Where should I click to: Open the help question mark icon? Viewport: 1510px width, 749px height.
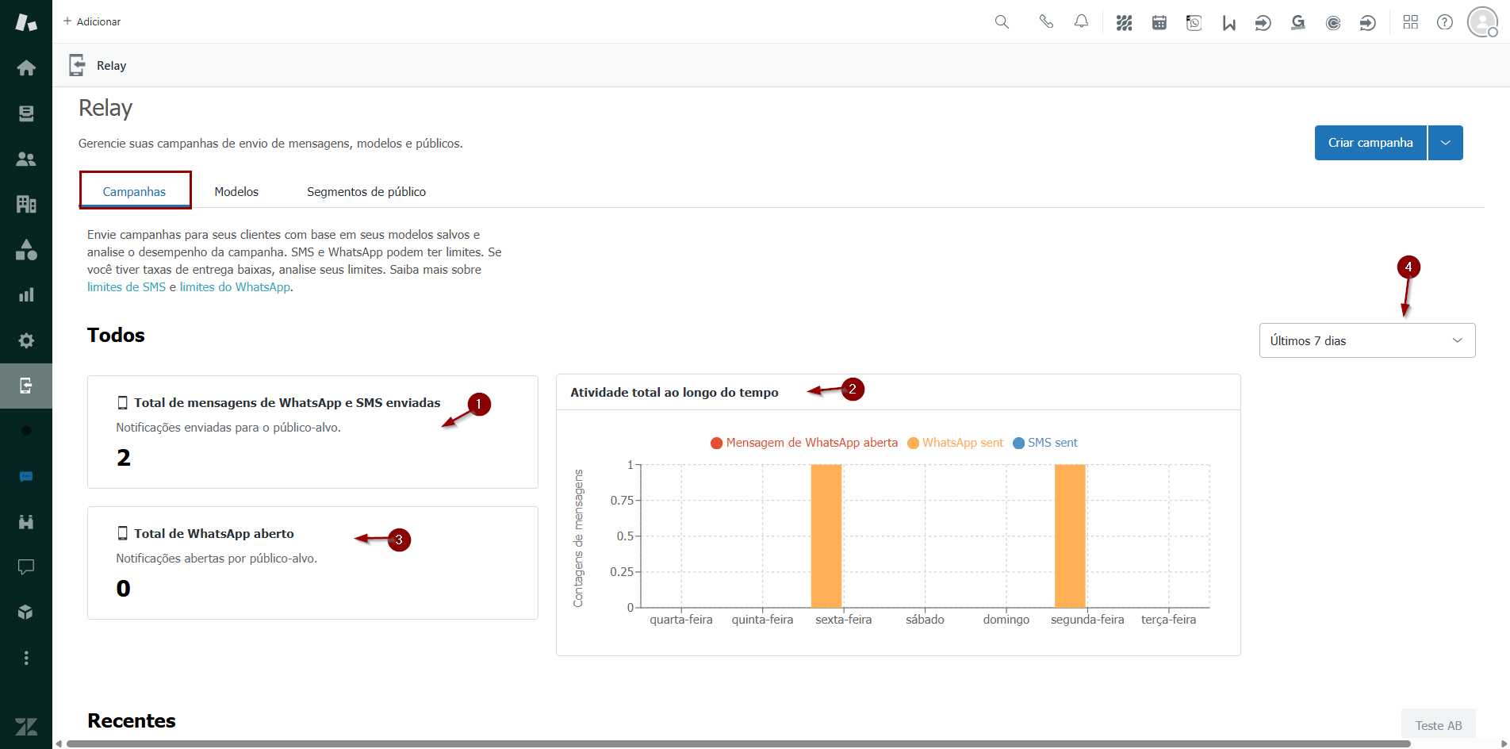tap(1444, 22)
